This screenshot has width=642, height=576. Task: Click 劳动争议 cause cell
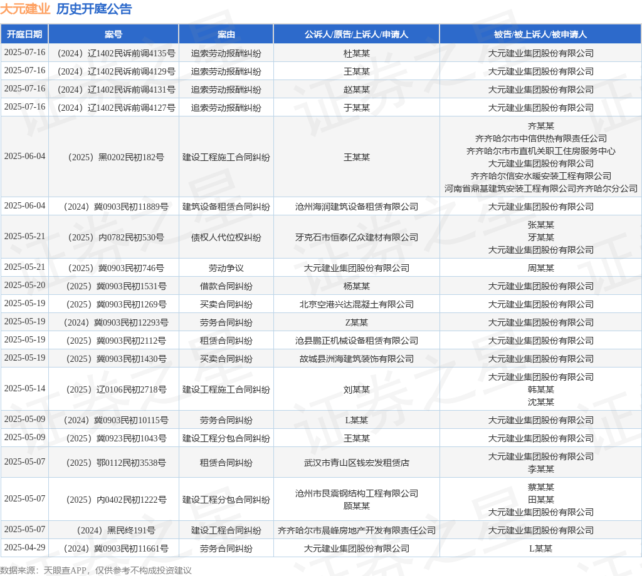point(226,268)
